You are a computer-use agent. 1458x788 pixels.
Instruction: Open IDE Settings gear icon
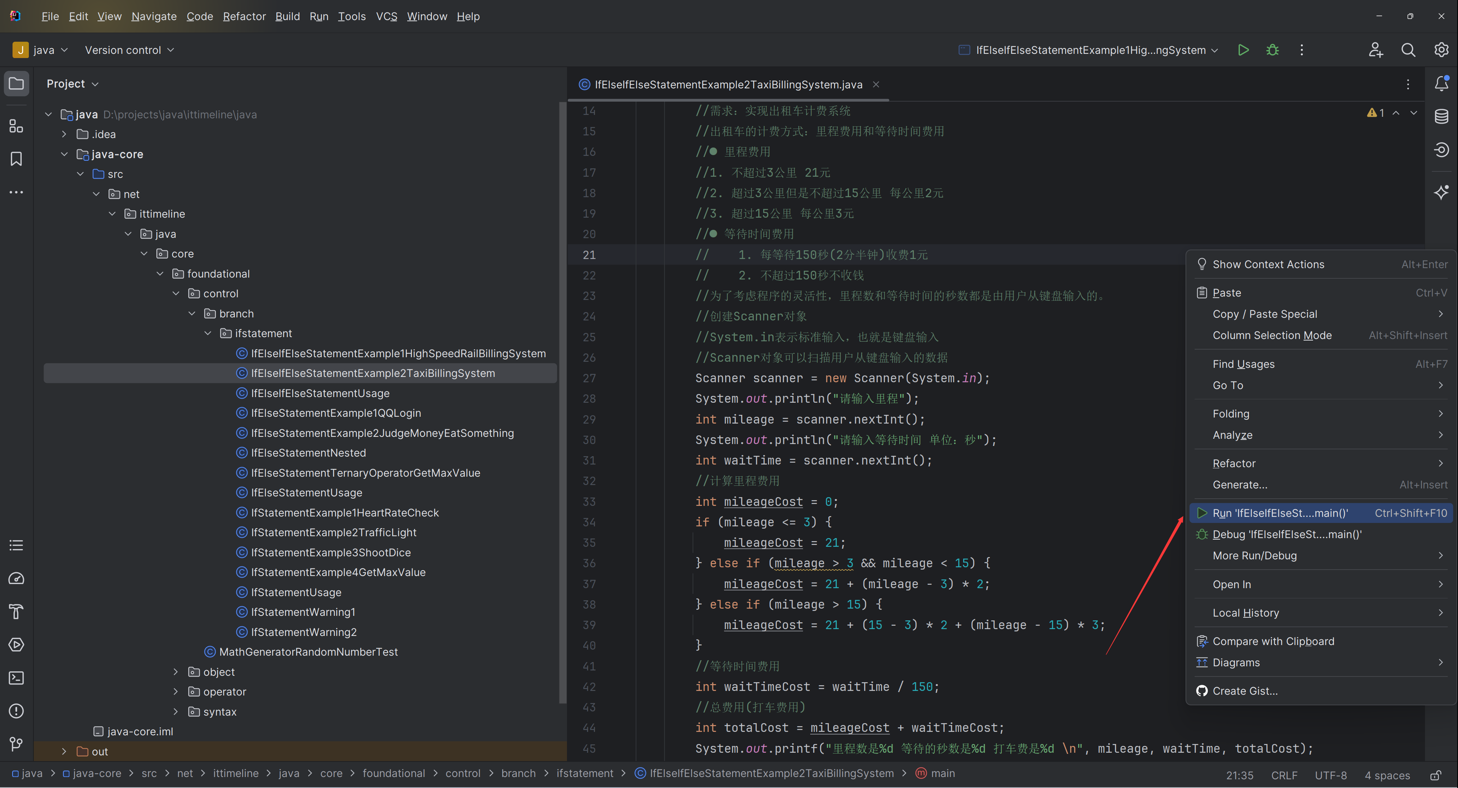(x=1441, y=50)
